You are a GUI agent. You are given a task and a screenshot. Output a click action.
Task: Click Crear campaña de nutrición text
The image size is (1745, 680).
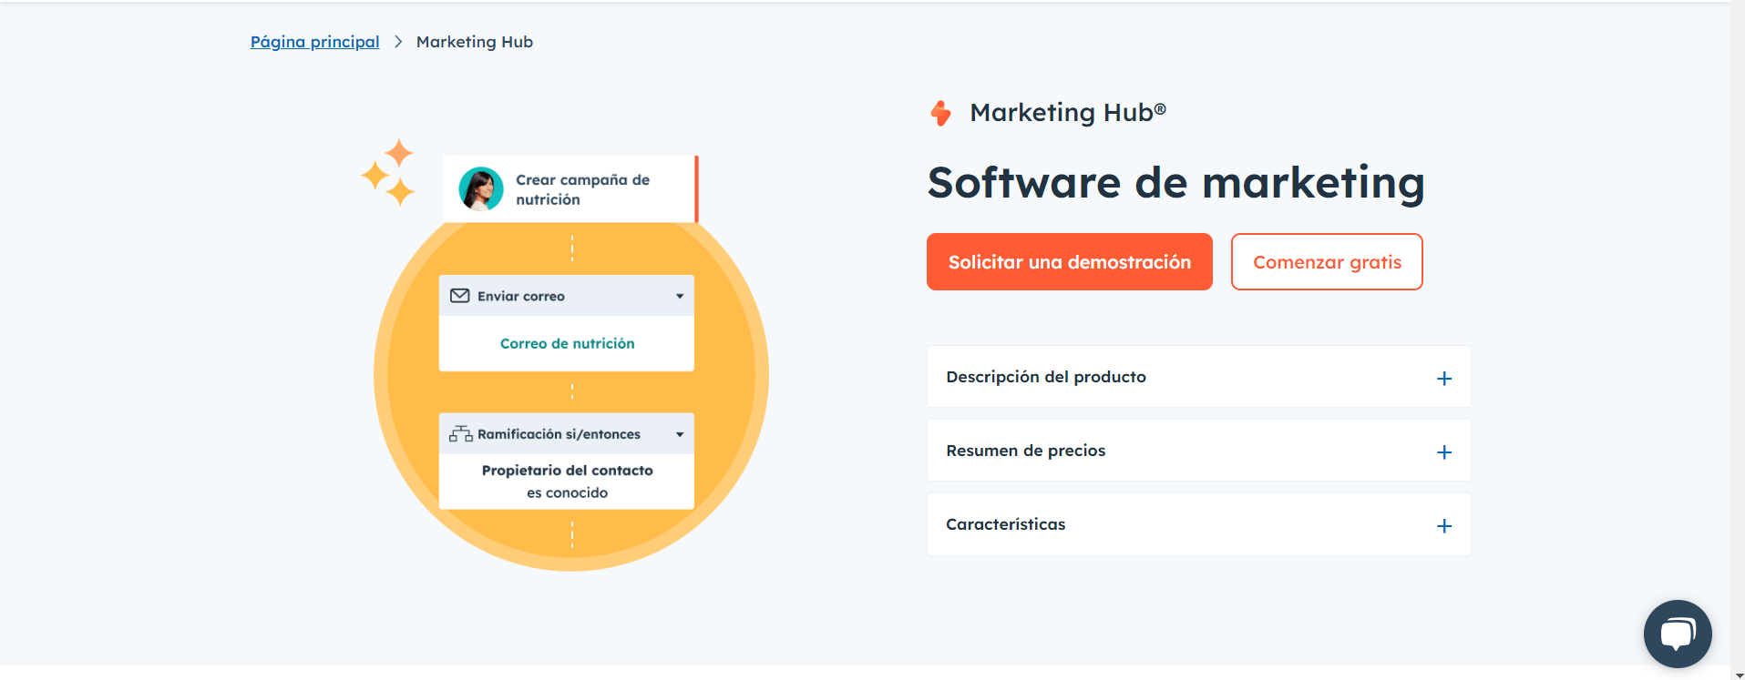(583, 189)
